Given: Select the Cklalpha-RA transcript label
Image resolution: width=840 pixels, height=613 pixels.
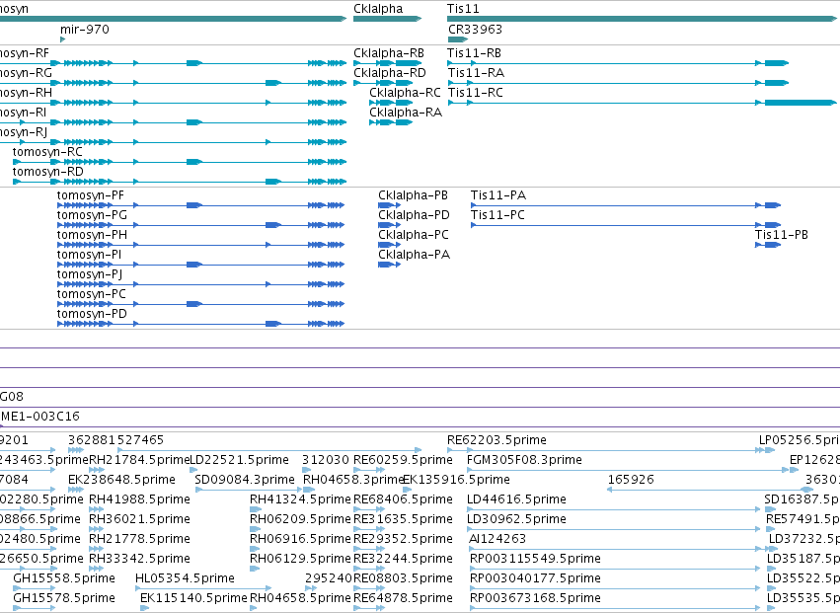Looking at the screenshot, I should coord(406,112).
